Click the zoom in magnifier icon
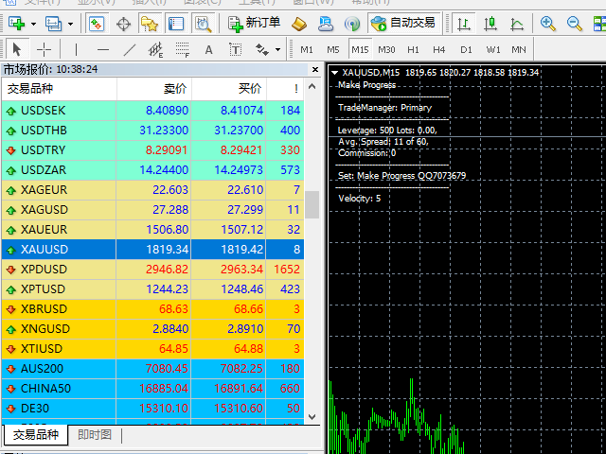Viewport: 606px width, 454px height. point(548,24)
